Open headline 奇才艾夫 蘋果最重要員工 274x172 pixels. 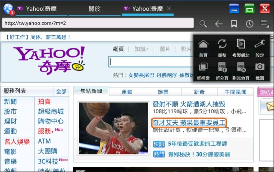click(189, 123)
